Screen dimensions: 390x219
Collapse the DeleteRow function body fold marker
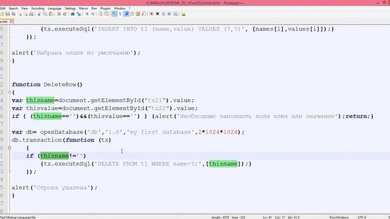coord(10,92)
